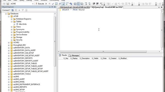Click the Filter funnel icon in Object Explorer
165x92 pixels.
click(x=23, y=10)
